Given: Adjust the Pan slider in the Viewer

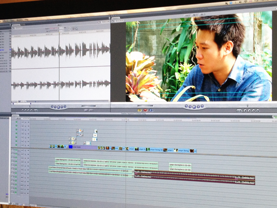Looking at the screenshot, I should click(x=54, y=31).
